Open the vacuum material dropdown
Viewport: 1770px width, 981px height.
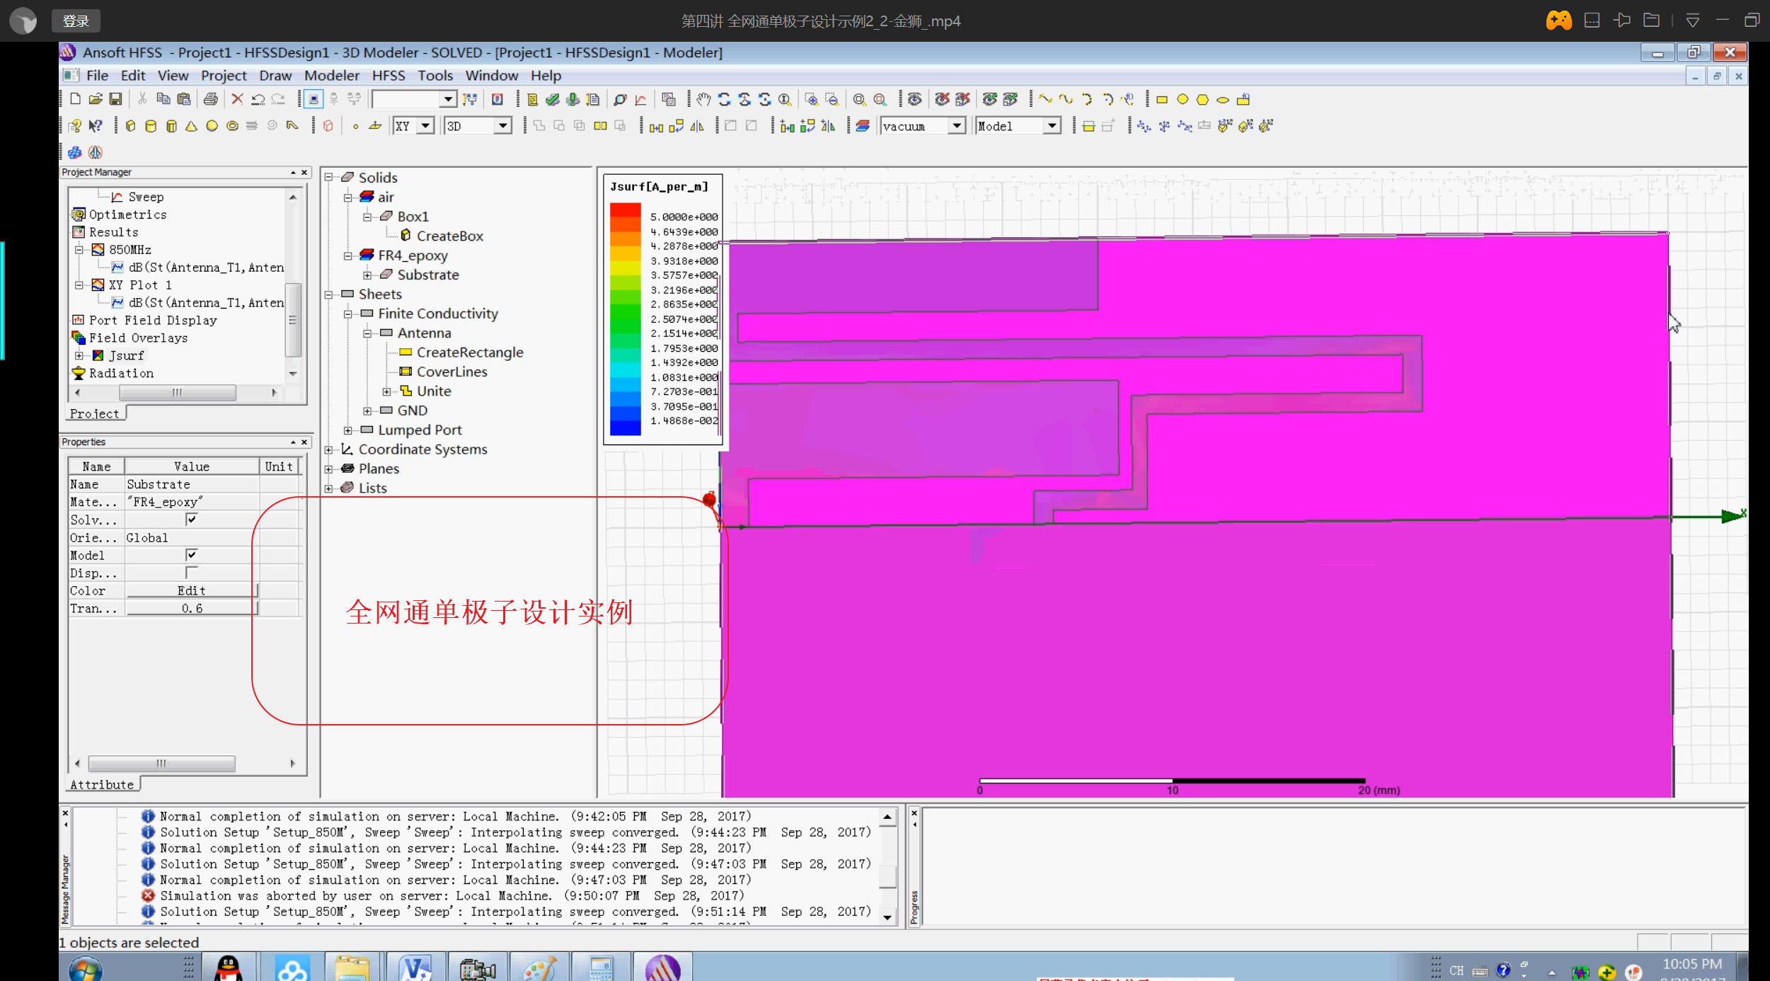click(956, 126)
